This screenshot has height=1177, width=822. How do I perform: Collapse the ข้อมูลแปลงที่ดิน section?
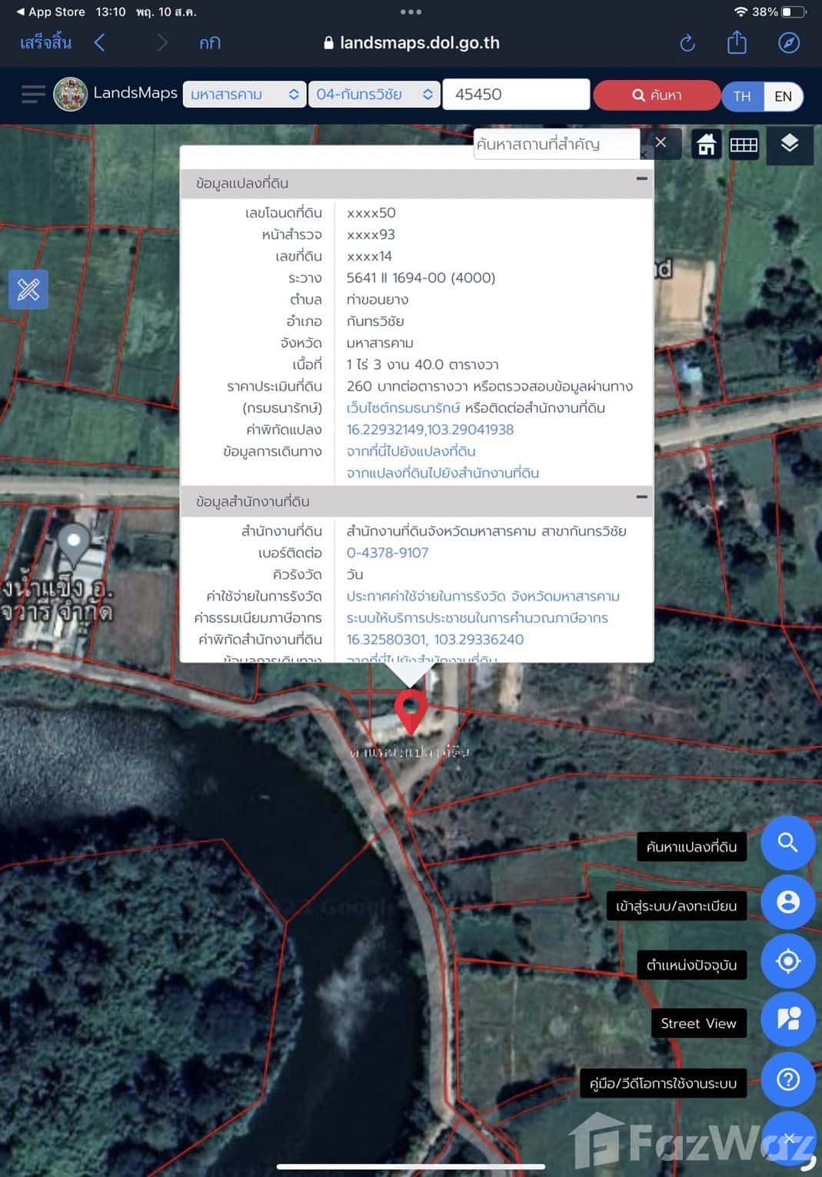(x=641, y=179)
